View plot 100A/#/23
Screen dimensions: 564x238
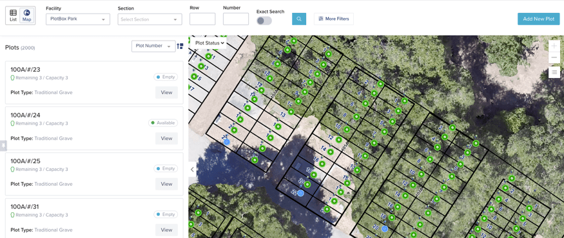(166, 92)
